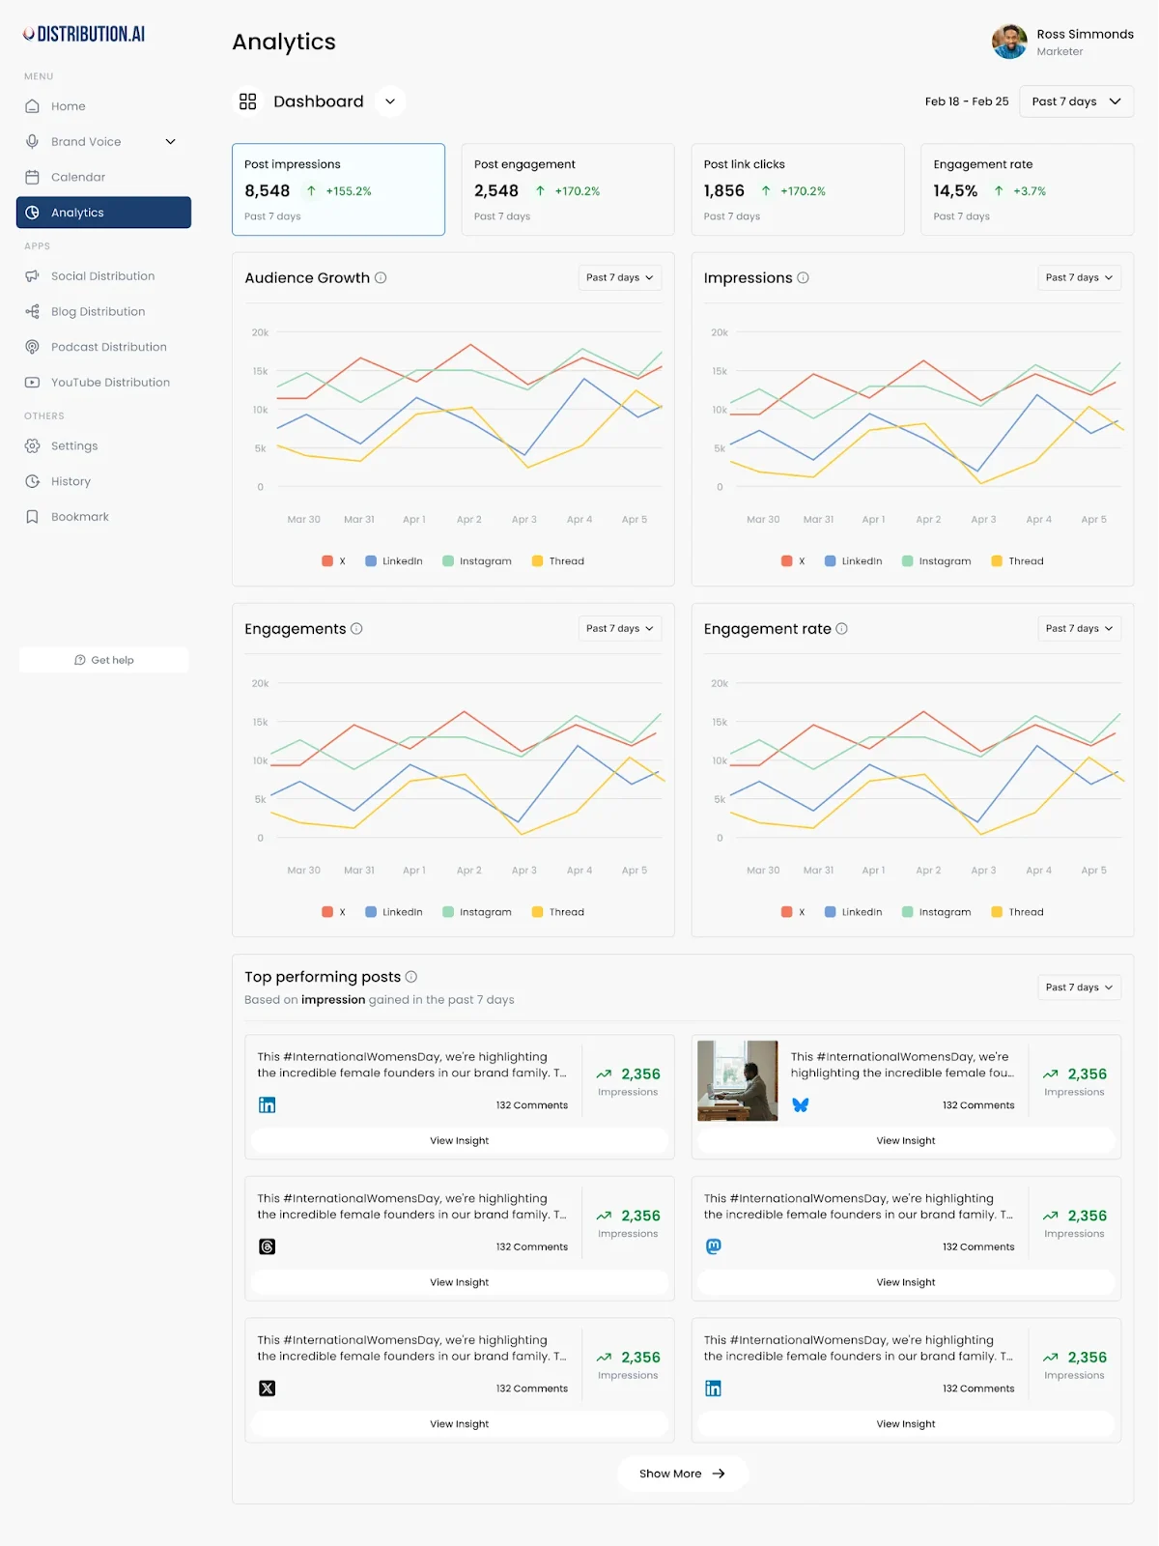Click the LinkedIn icon on first post

click(x=268, y=1105)
